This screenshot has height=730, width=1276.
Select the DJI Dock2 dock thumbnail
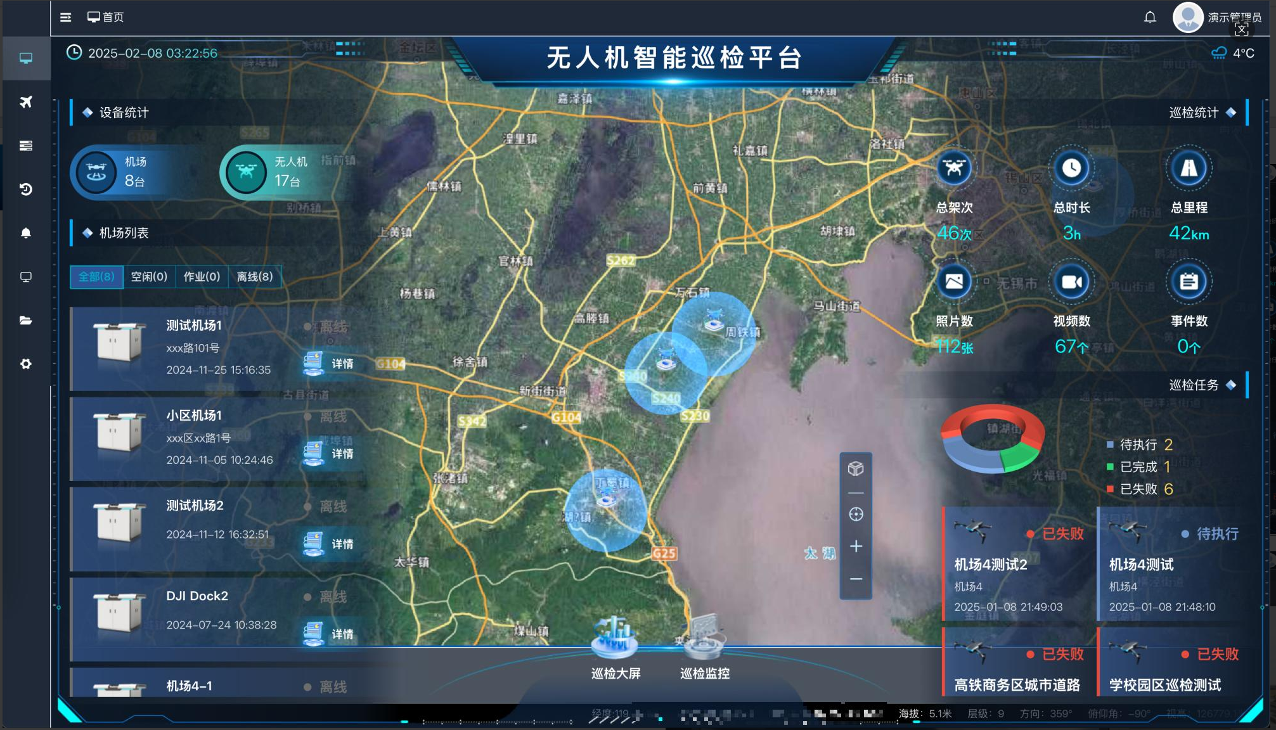pyautogui.click(x=119, y=612)
